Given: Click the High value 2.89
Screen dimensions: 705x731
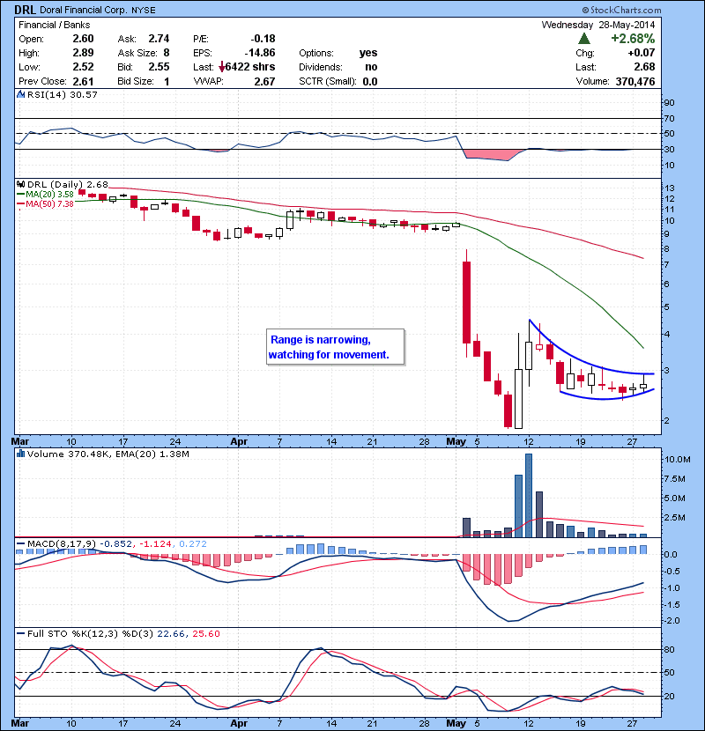Looking at the screenshot, I should pyautogui.click(x=83, y=53).
